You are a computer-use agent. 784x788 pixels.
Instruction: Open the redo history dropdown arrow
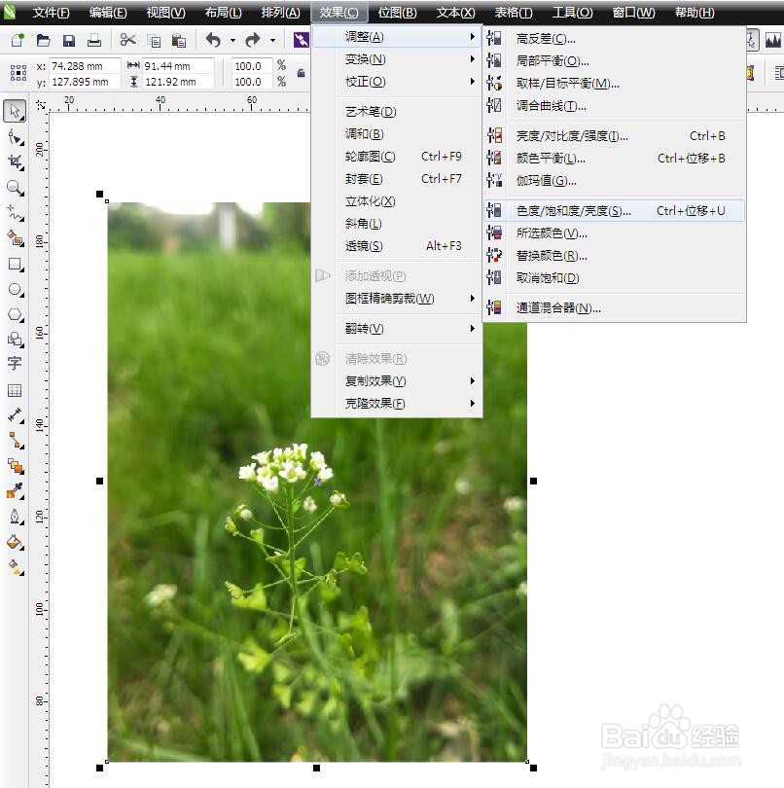(x=272, y=40)
